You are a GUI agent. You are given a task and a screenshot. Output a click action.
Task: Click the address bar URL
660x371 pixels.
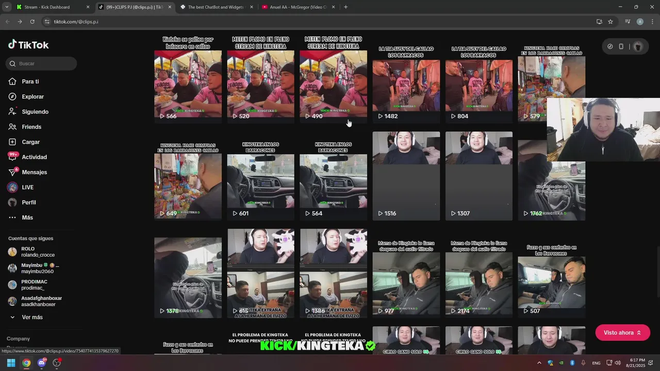[x=76, y=22]
